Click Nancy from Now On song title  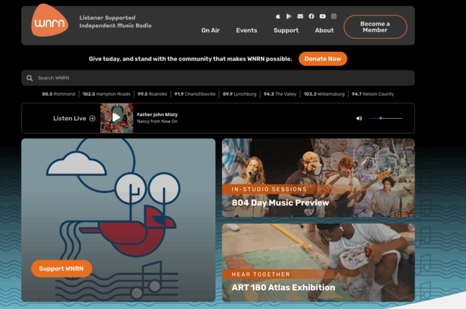pyautogui.click(x=157, y=121)
